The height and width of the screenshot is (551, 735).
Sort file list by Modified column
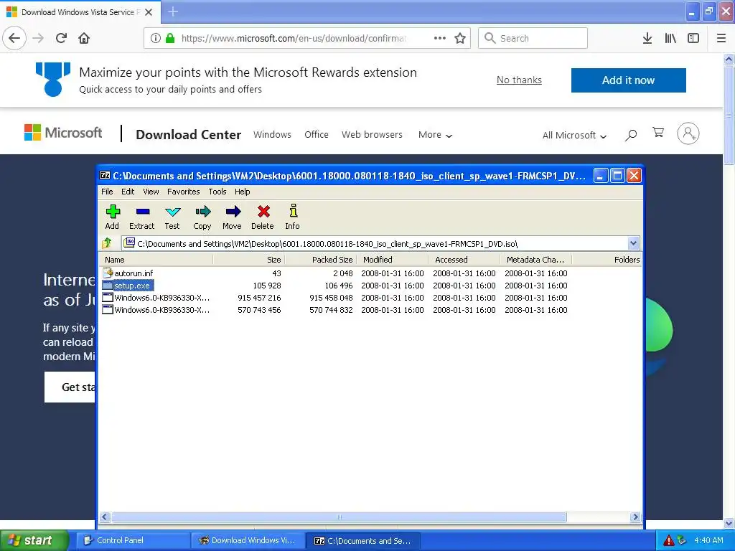[x=393, y=260]
